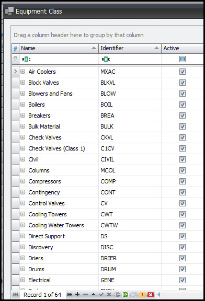Screen dimensions: 205x301
Task: Click the filter funnel icon in filter row
Action: tap(16, 59)
